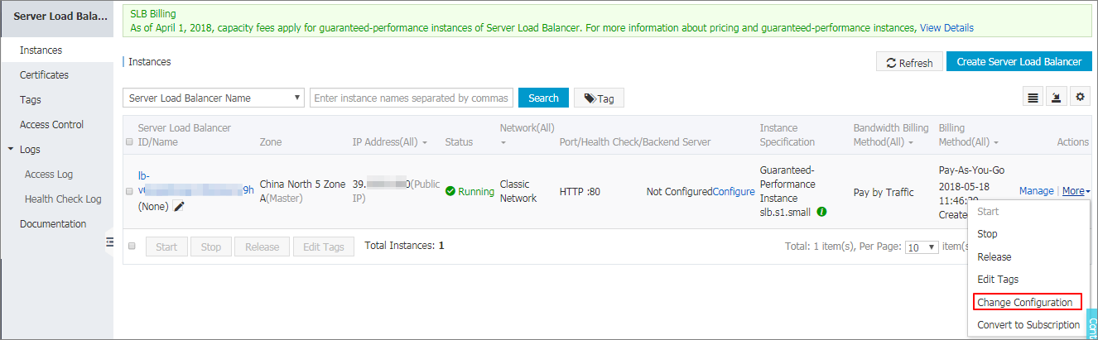Collapse the Logs section in sidebar
1098x340 pixels.
pos(11,150)
